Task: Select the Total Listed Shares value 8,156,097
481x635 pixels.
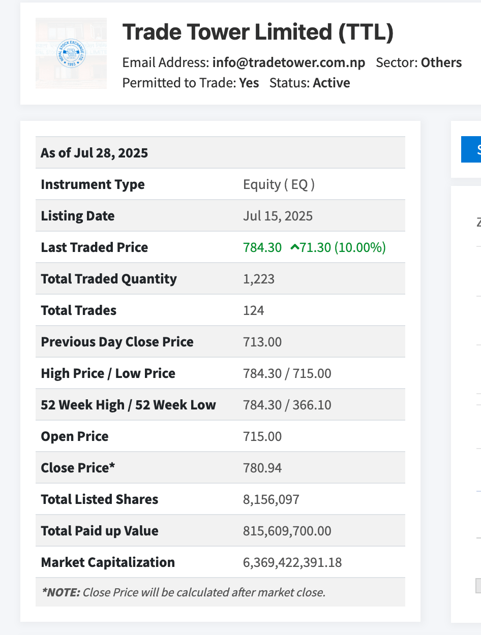Action: click(x=271, y=499)
